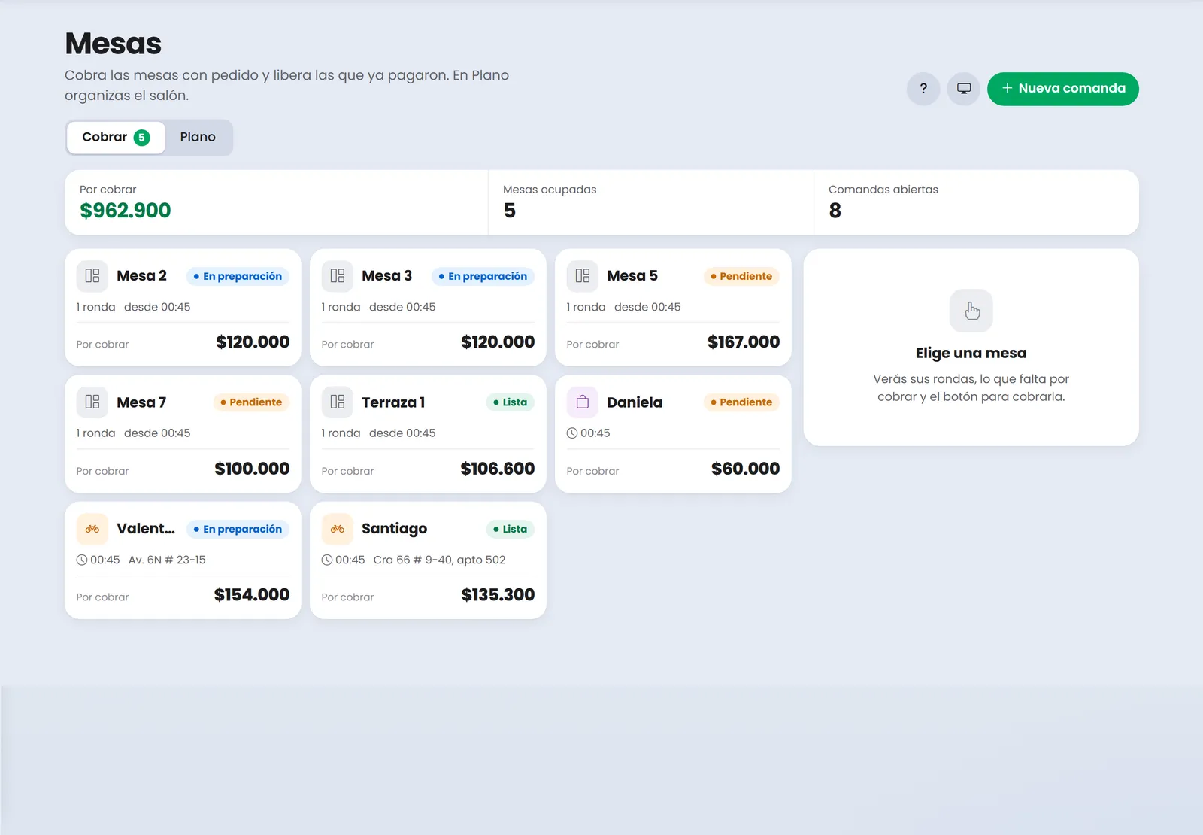Click the table icon on Mesa 5
The image size is (1203, 835).
(x=583, y=276)
